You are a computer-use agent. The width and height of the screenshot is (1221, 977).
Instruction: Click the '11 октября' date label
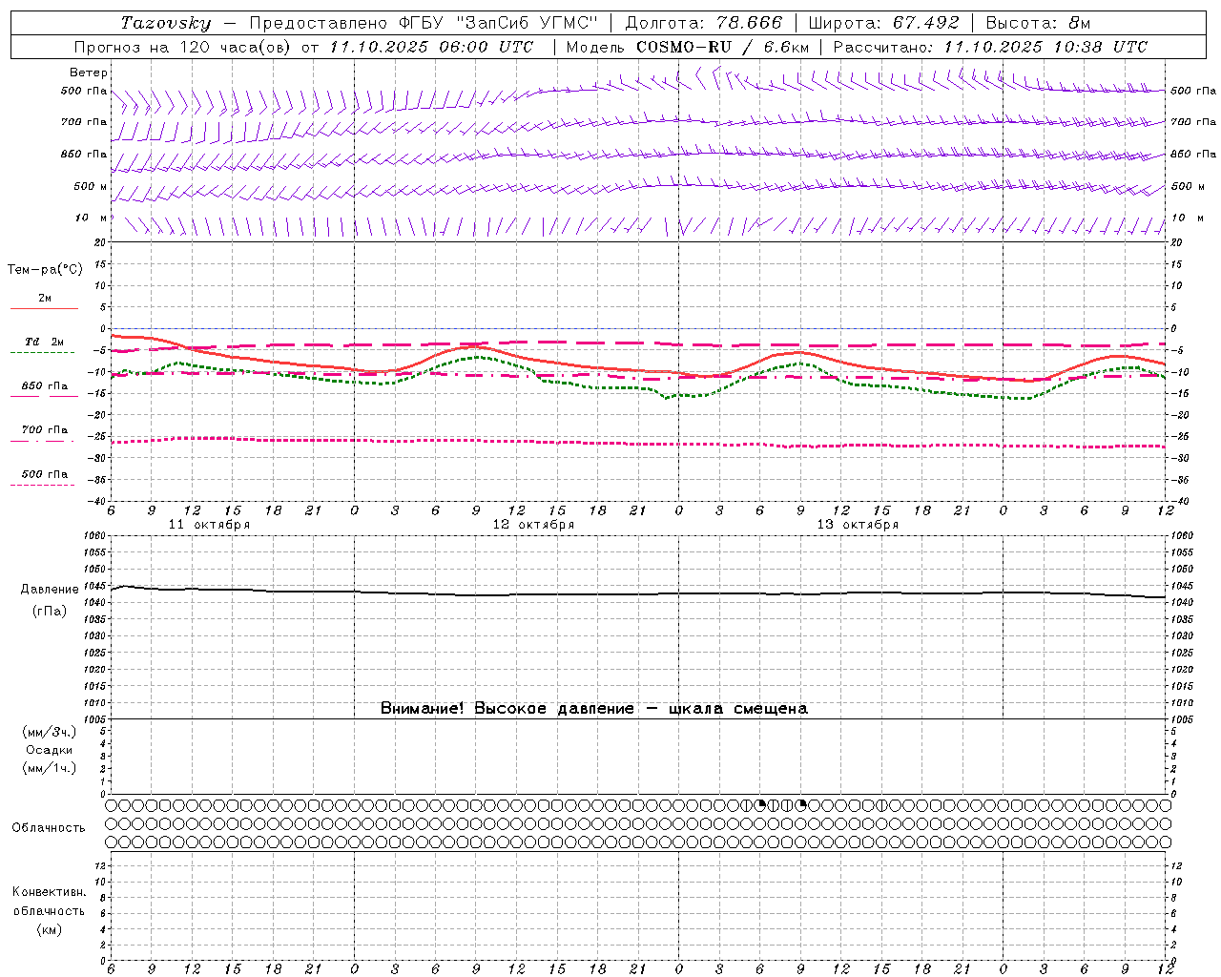coord(209,525)
